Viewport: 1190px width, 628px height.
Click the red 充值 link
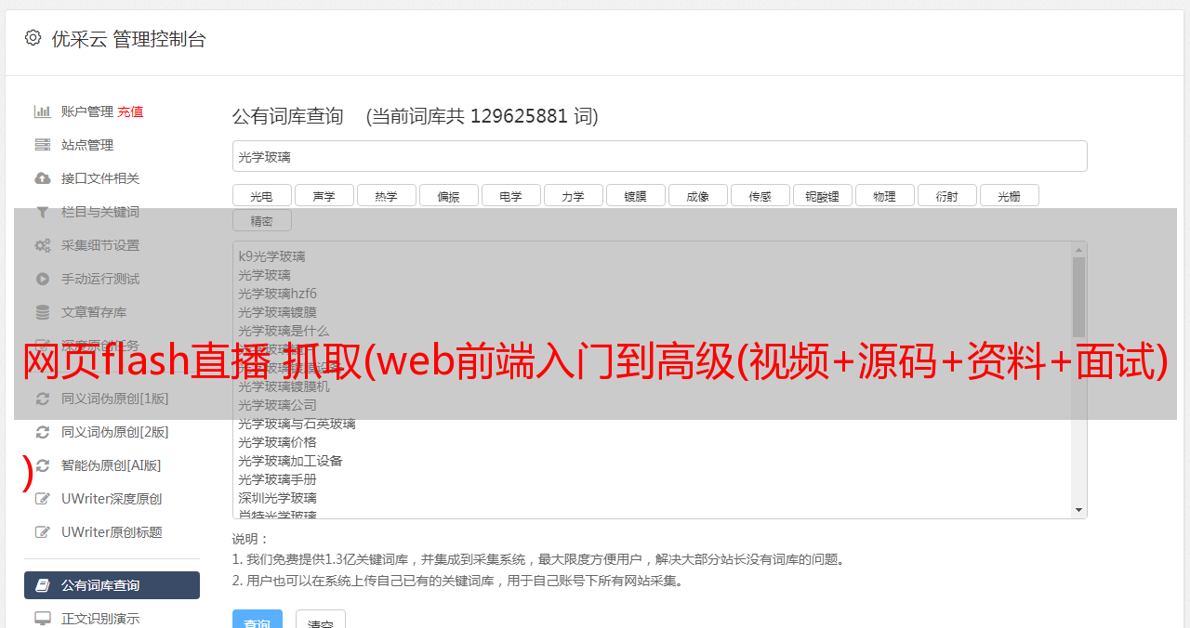130,111
